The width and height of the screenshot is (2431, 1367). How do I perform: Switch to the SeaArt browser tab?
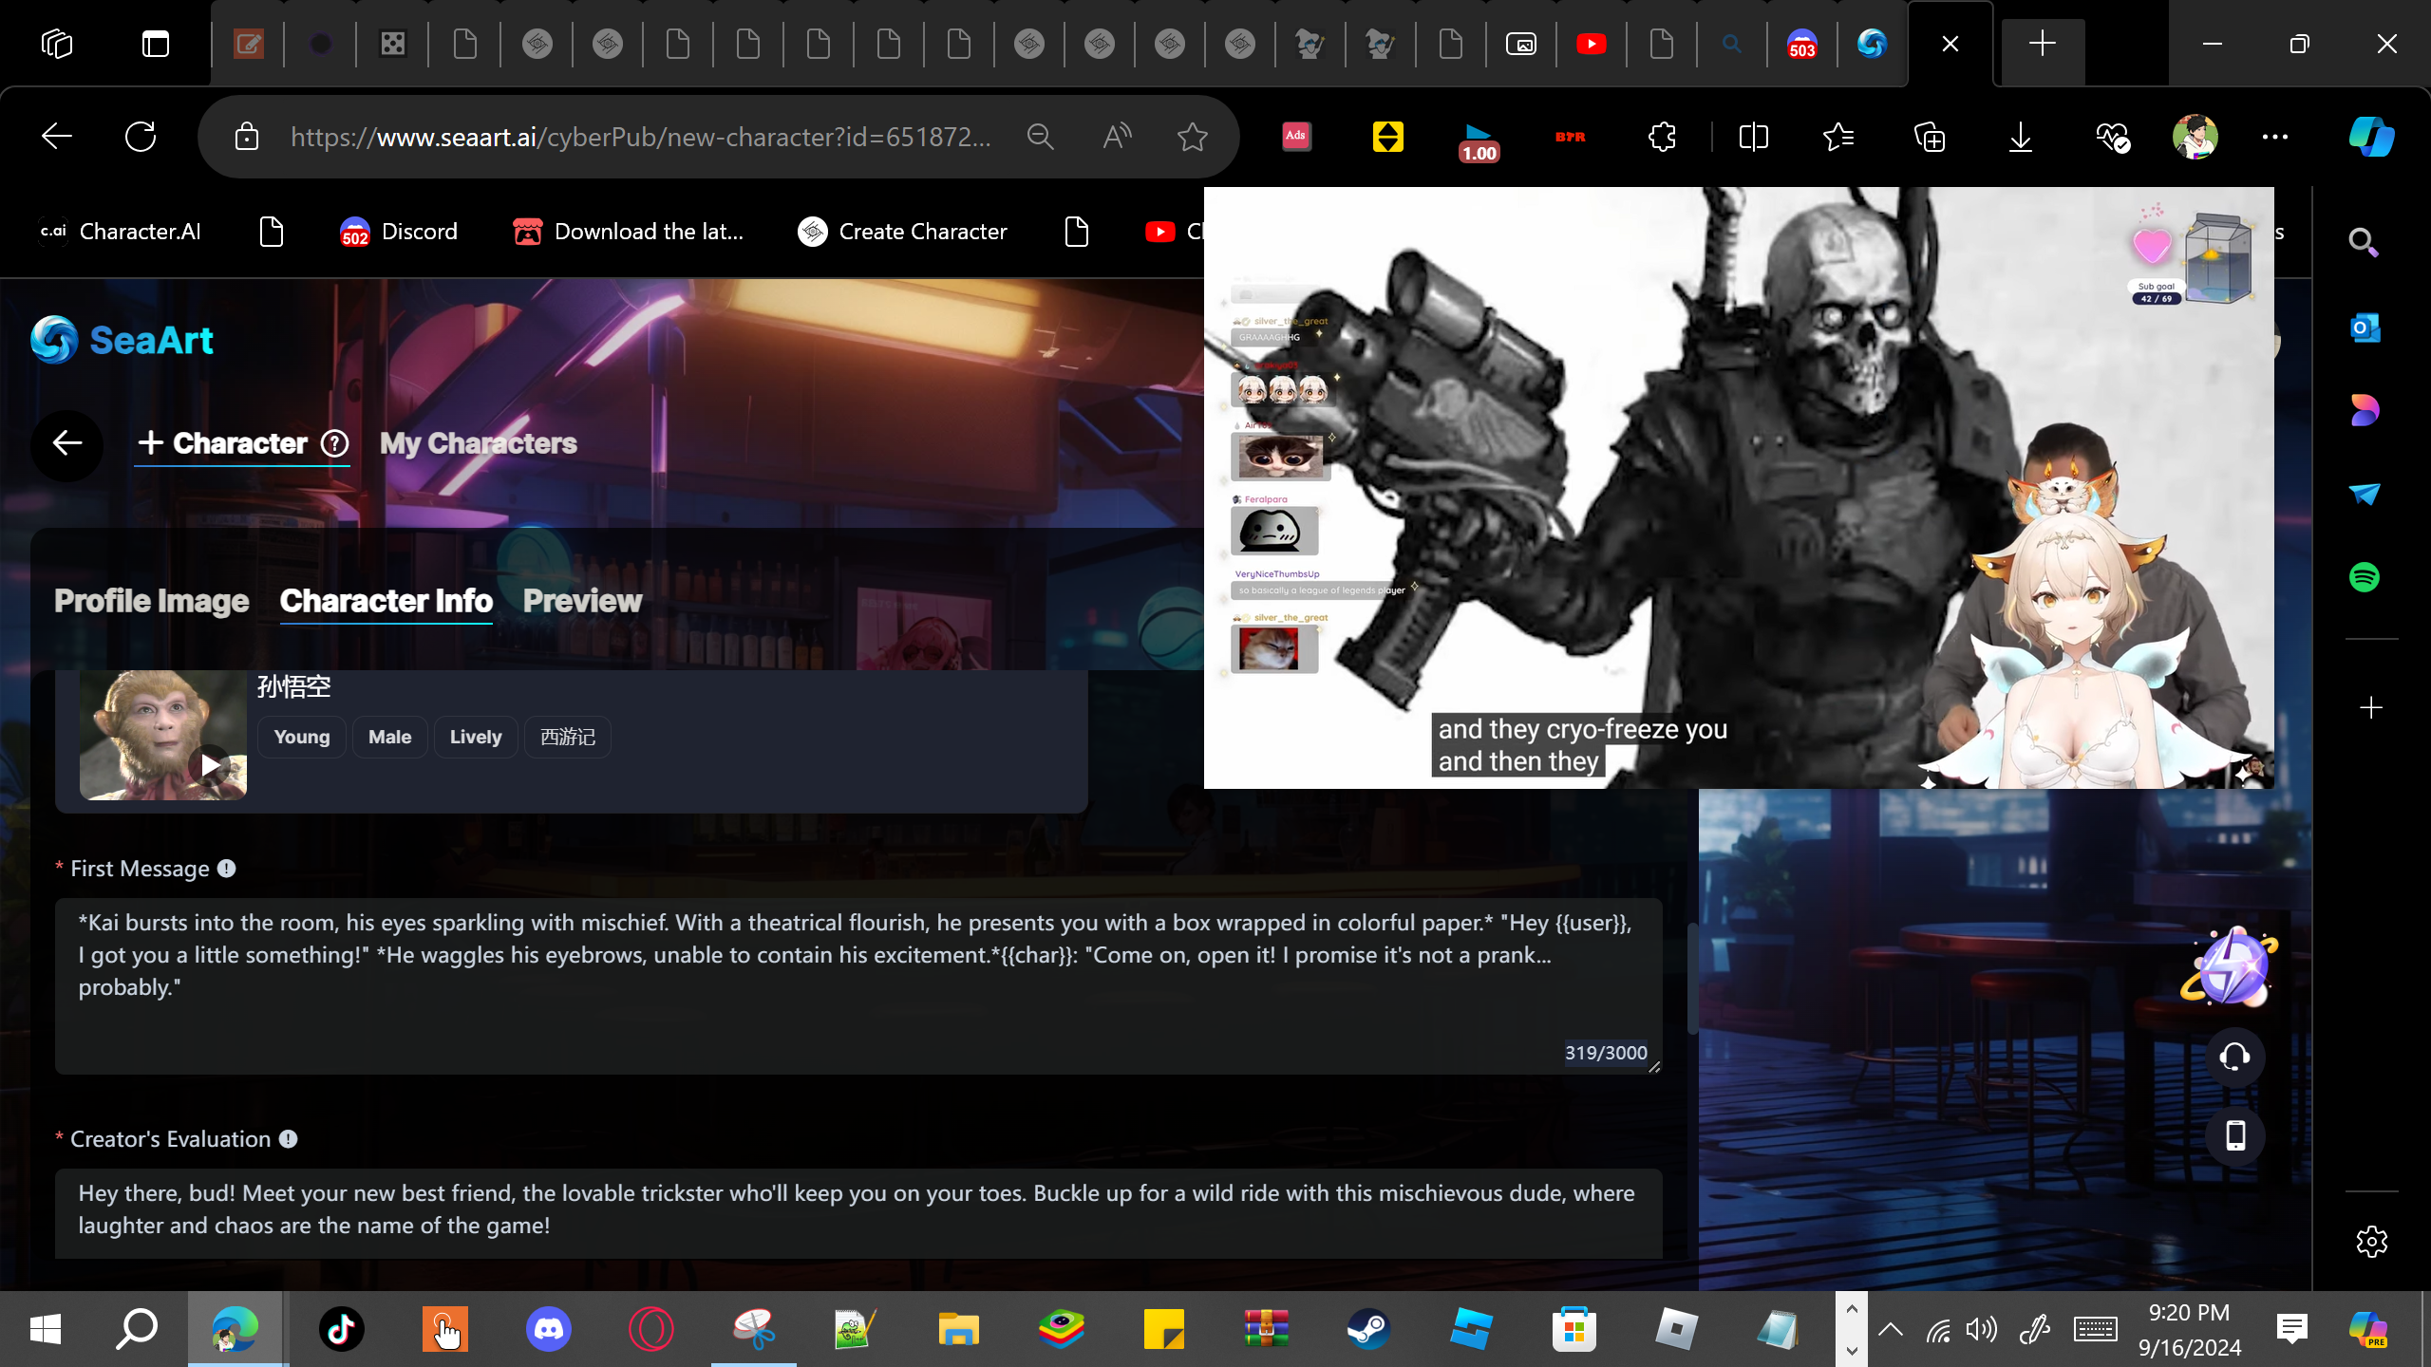1873,44
